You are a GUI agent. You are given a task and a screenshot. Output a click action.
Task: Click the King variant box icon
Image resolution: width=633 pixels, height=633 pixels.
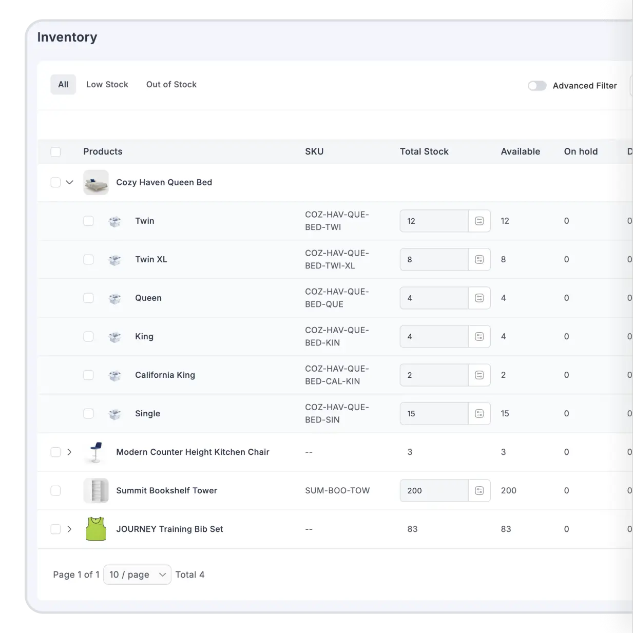pyautogui.click(x=115, y=337)
